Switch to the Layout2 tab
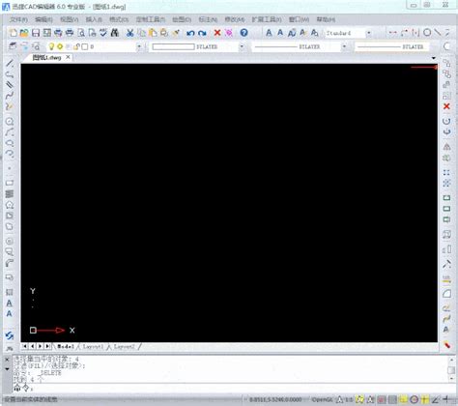Image resolution: width=458 pixels, height=406 pixels. (125, 347)
